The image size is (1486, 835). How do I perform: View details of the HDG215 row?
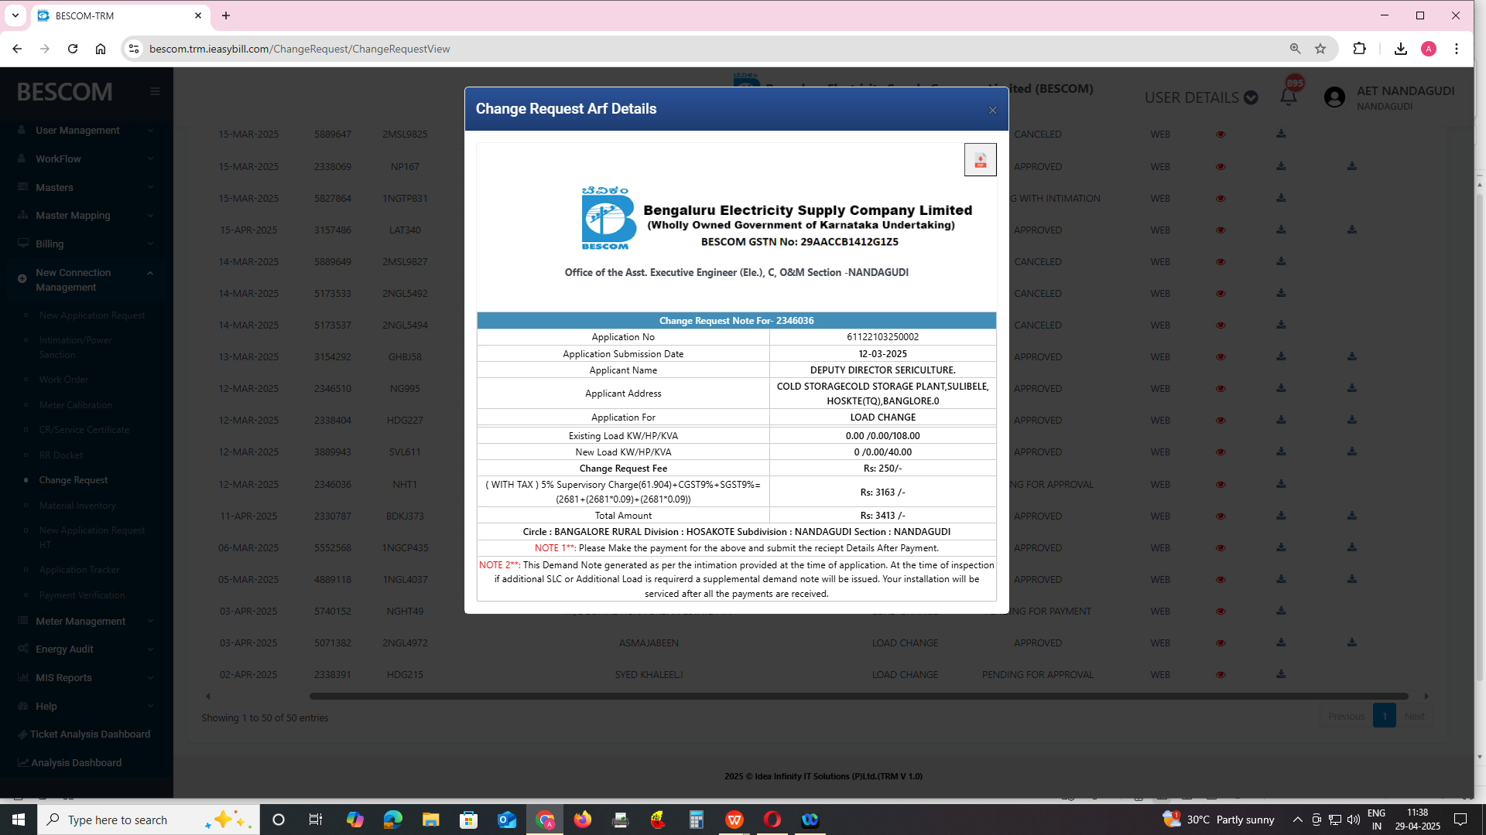pyautogui.click(x=1221, y=675)
